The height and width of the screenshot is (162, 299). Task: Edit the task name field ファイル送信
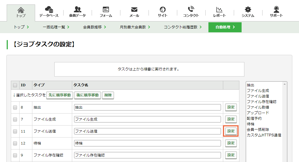click(x=147, y=131)
